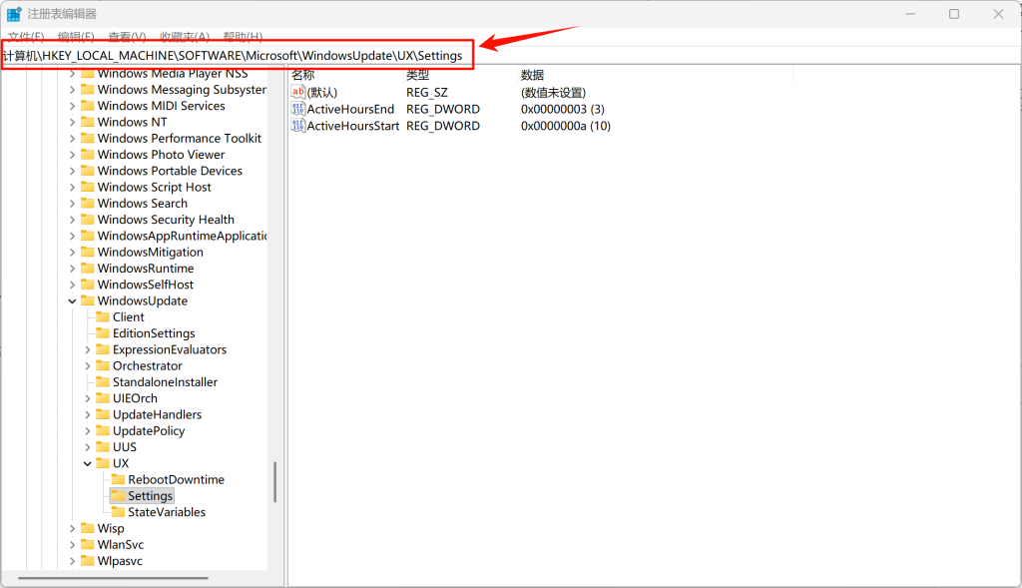This screenshot has width=1022, height=588.
Task: Click the ActiveHoursEnd DWORD value icon
Action: coord(297,109)
